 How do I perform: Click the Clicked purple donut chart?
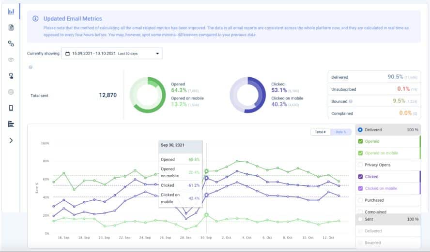coord(247,95)
